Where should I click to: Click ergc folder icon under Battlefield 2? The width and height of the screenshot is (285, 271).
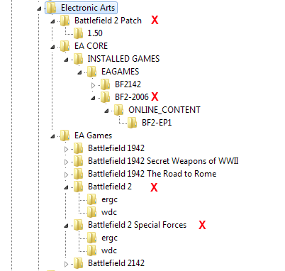click(x=92, y=199)
